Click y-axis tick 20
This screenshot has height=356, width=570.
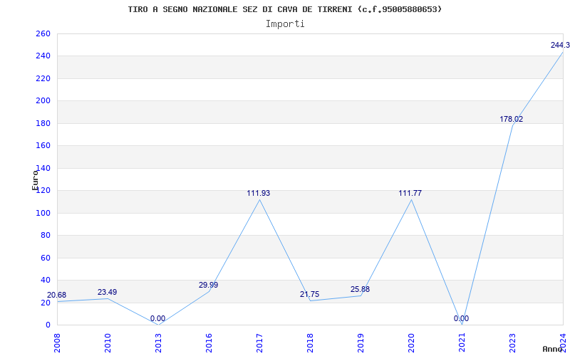point(46,303)
